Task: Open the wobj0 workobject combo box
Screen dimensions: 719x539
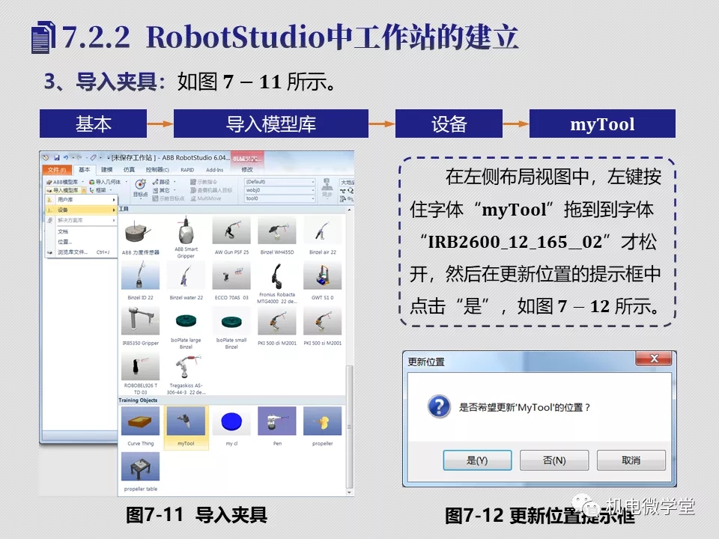Action: [x=279, y=190]
